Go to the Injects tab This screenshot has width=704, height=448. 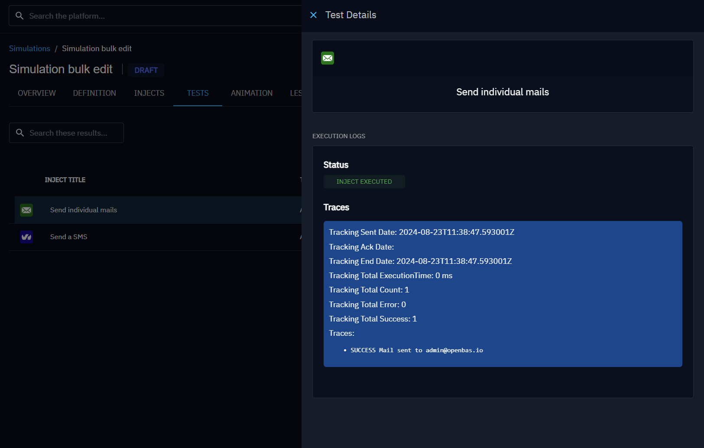pyautogui.click(x=149, y=93)
